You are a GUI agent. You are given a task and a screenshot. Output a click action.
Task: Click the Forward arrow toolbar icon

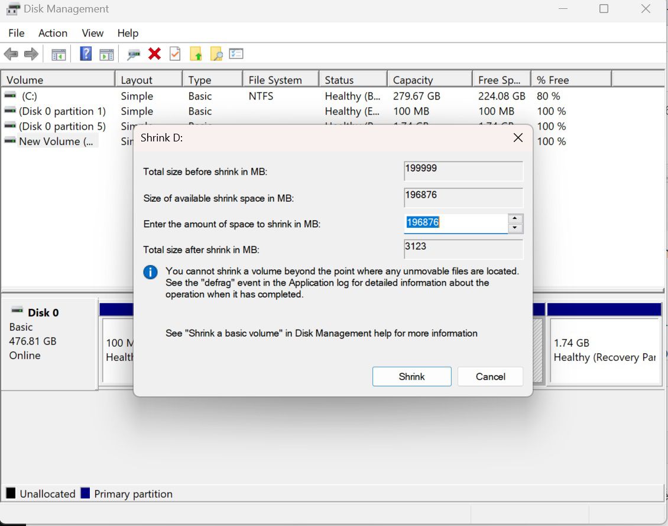point(31,54)
